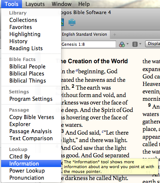Select Passage Analysis menu item
Viewport: 160px width, 183px height.
click(x=31, y=131)
